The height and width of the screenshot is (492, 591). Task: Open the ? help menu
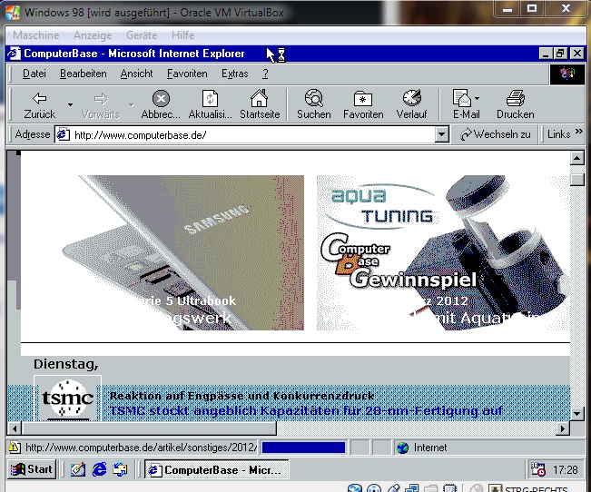[x=265, y=74]
